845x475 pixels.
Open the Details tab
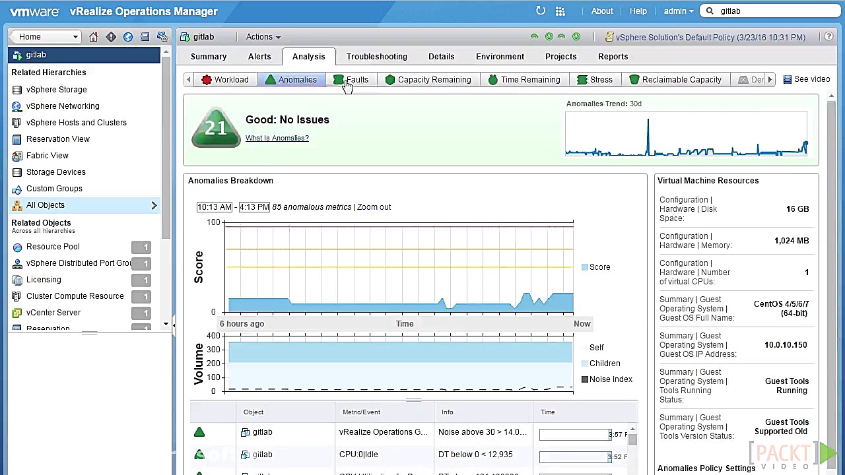441,57
